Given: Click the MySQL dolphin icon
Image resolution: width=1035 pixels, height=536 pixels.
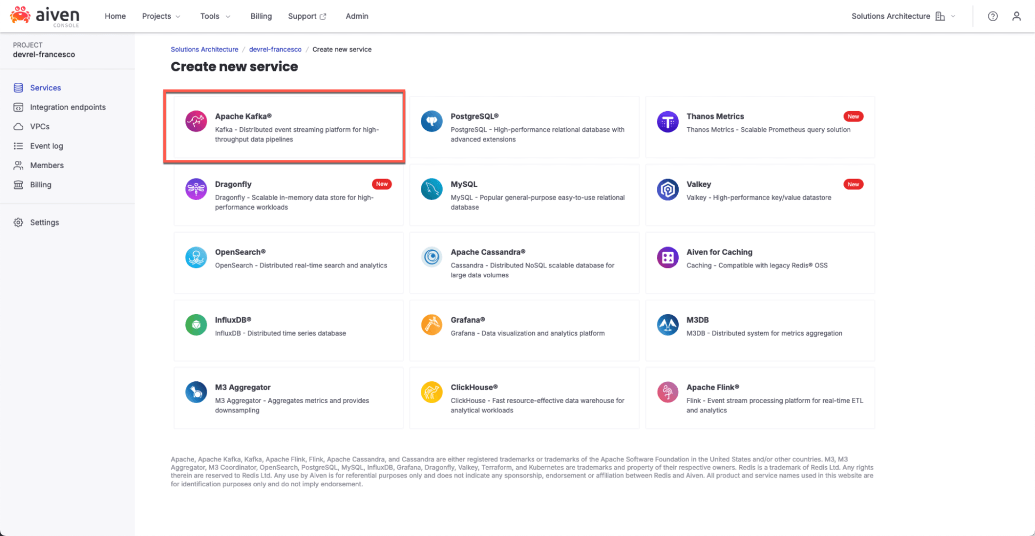Looking at the screenshot, I should [431, 189].
